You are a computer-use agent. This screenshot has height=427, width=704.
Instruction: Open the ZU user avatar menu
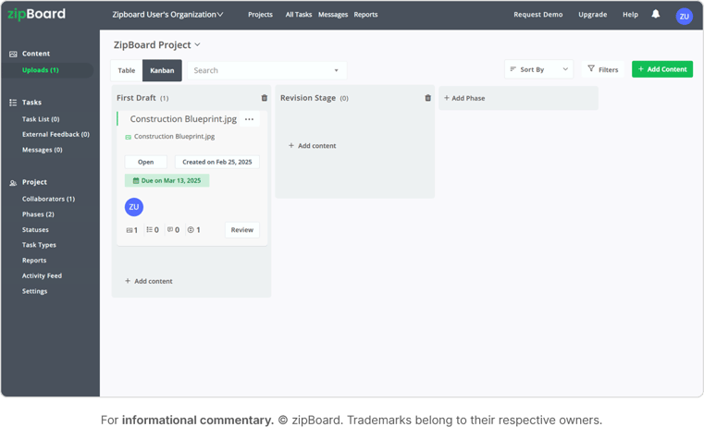click(684, 16)
